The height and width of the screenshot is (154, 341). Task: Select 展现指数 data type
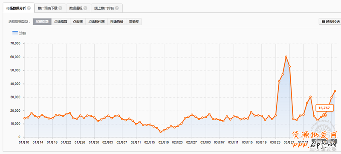(42, 22)
